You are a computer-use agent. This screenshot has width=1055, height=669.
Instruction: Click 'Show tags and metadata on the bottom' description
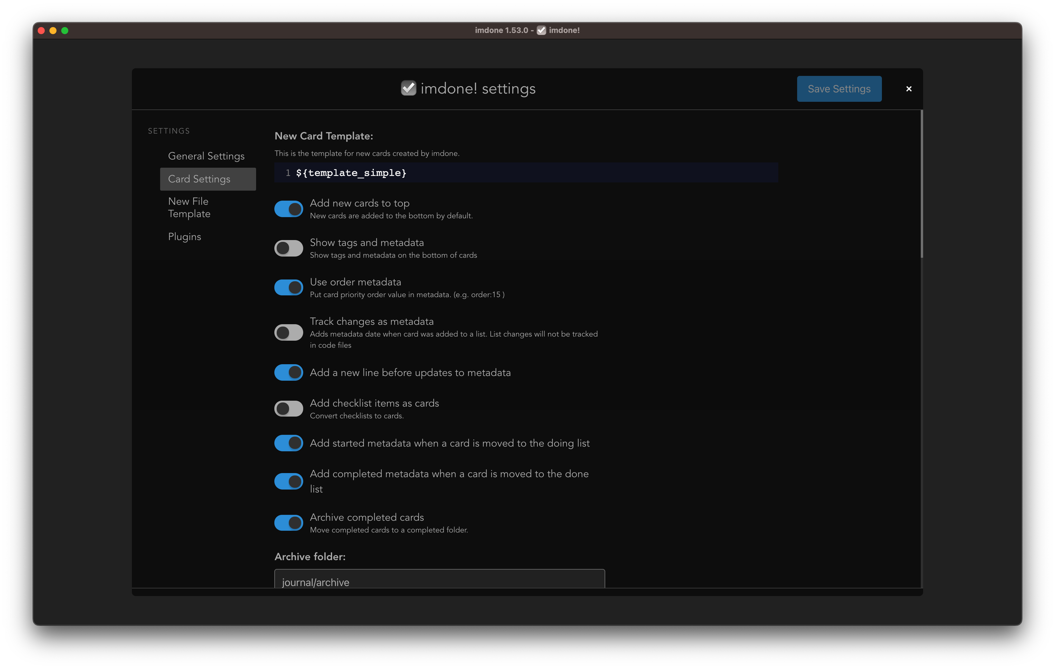pos(394,255)
